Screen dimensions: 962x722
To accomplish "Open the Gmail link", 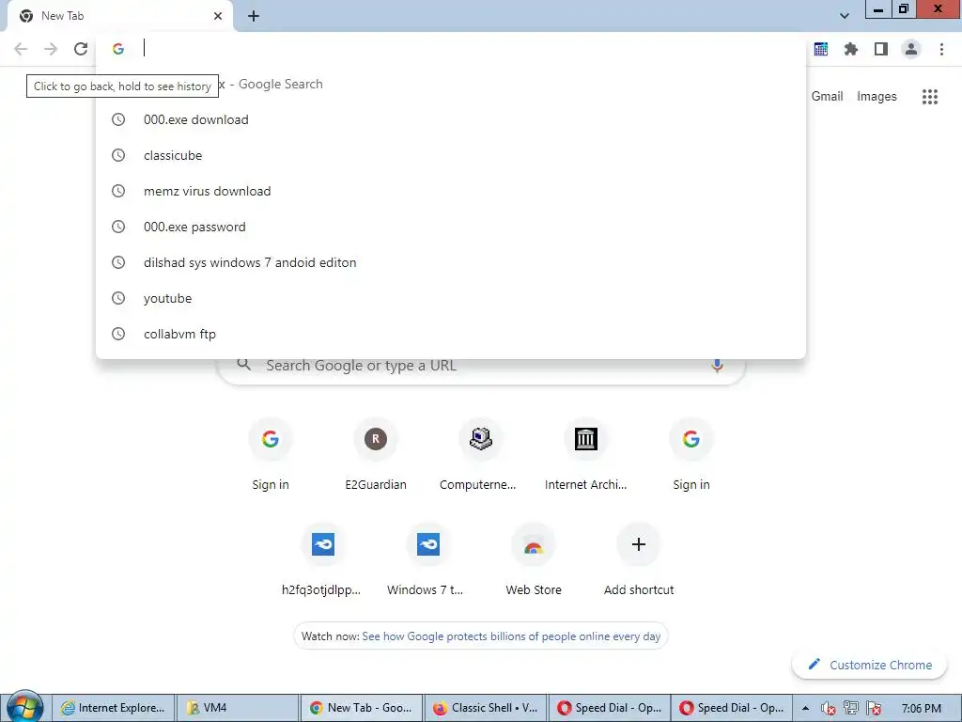I will point(827,97).
